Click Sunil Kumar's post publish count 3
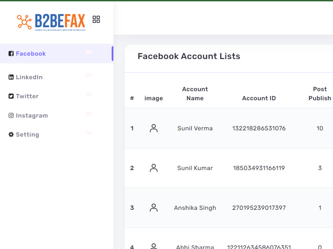This screenshot has height=249, width=333. coord(320,168)
